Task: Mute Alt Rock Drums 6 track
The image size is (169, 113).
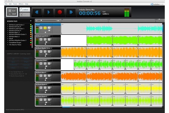Action: 41,100
